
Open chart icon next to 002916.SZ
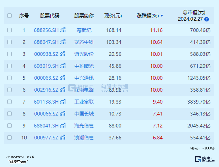click(62, 90)
